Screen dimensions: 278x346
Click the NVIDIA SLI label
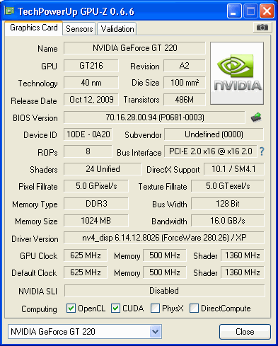pyautogui.click(x=37, y=292)
